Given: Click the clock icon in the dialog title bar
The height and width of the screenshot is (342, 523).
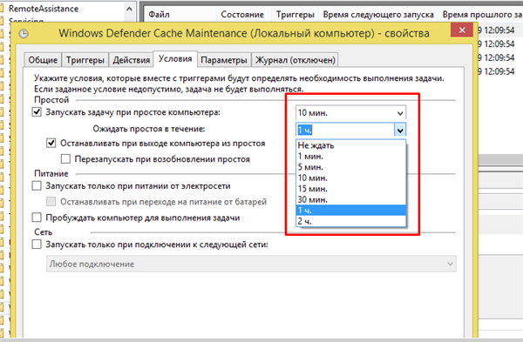Looking at the screenshot, I should coord(24,33).
